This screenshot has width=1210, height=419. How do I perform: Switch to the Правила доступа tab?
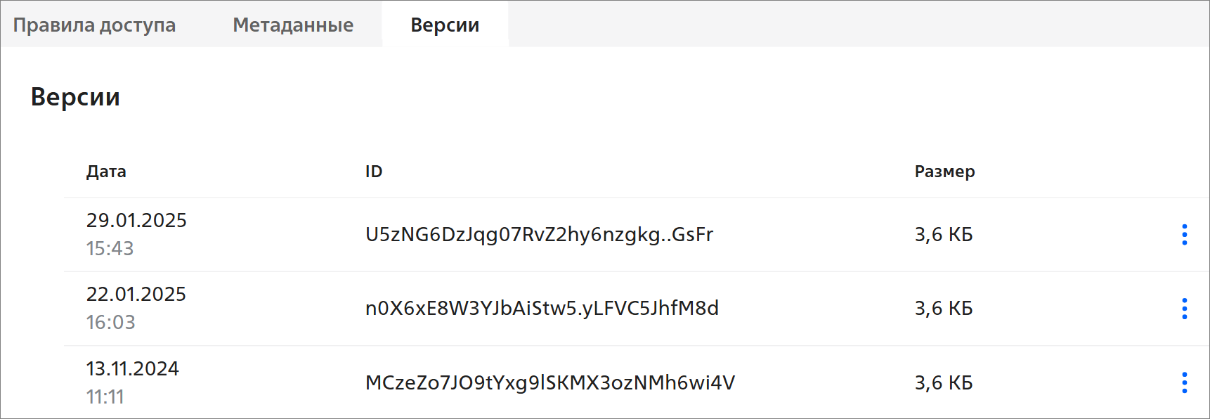point(94,25)
